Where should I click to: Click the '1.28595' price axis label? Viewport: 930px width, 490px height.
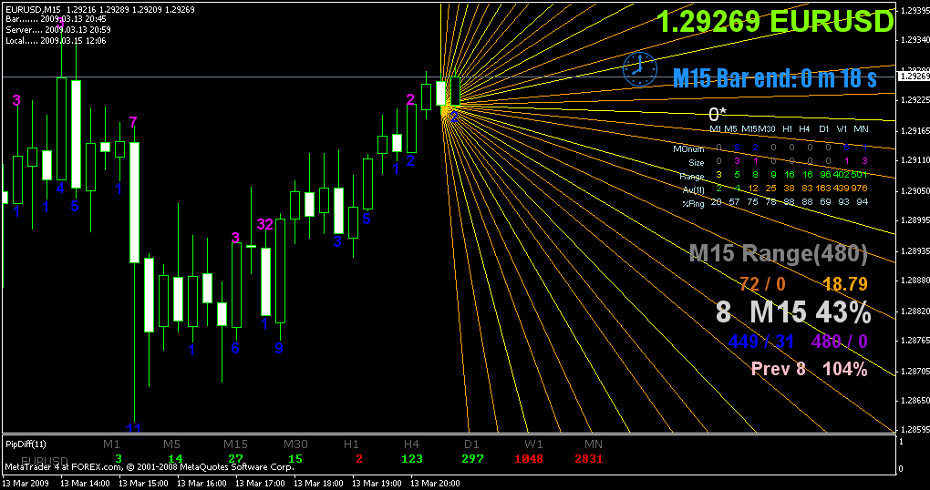914,429
